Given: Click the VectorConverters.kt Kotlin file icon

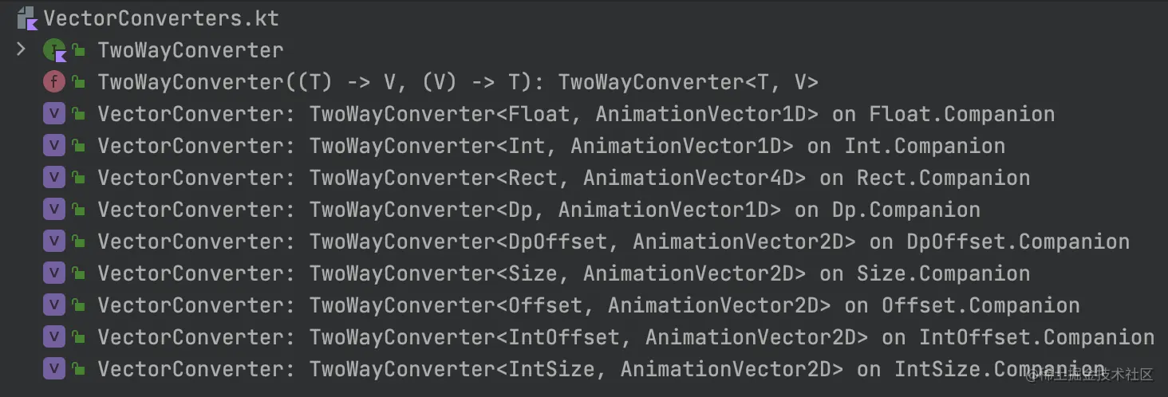Looking at the screenshot, I should coord(27,18).
